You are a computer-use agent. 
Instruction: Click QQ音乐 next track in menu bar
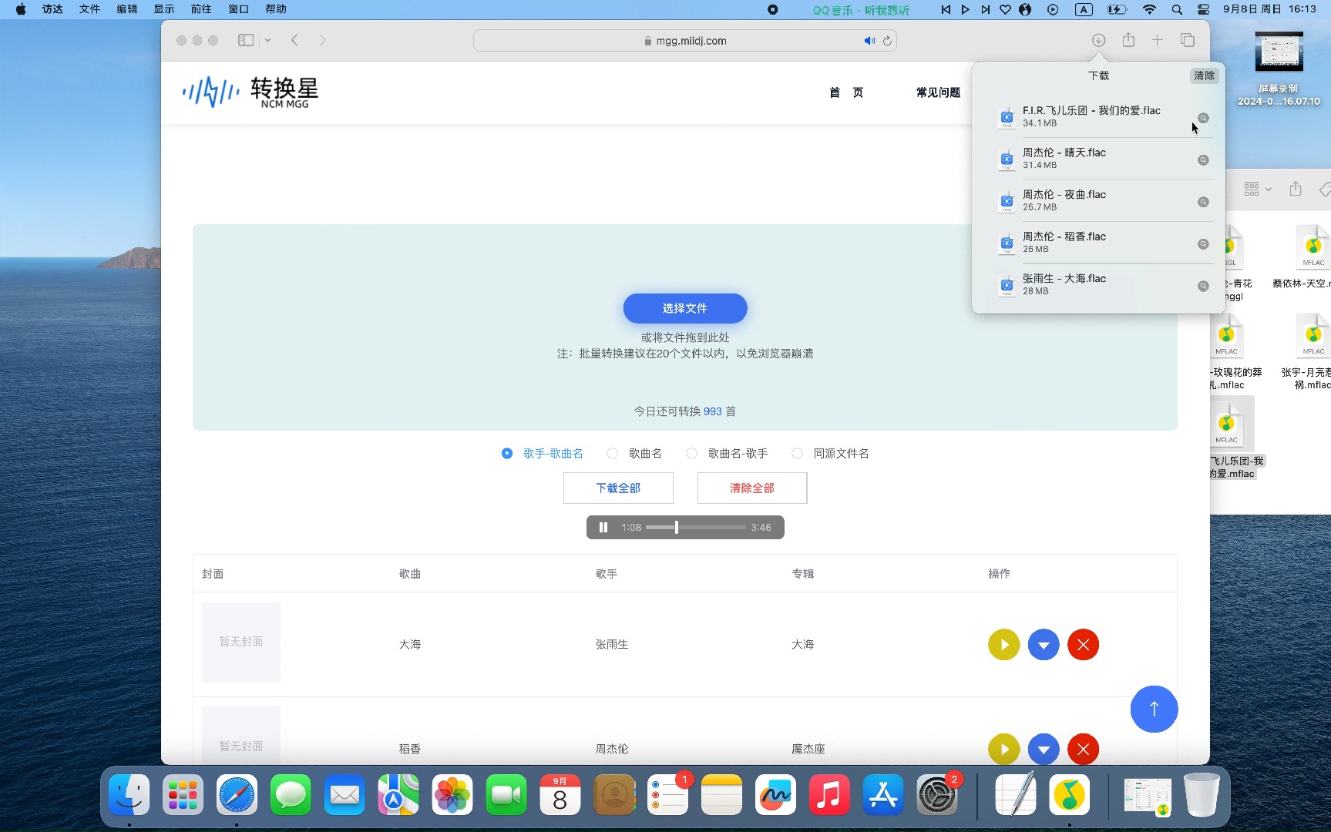985,9
